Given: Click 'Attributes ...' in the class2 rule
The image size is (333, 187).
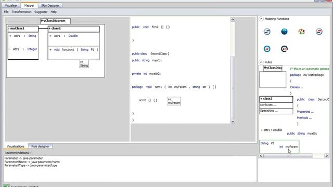Looking at the screenshot, I should [x=276, y=105].
